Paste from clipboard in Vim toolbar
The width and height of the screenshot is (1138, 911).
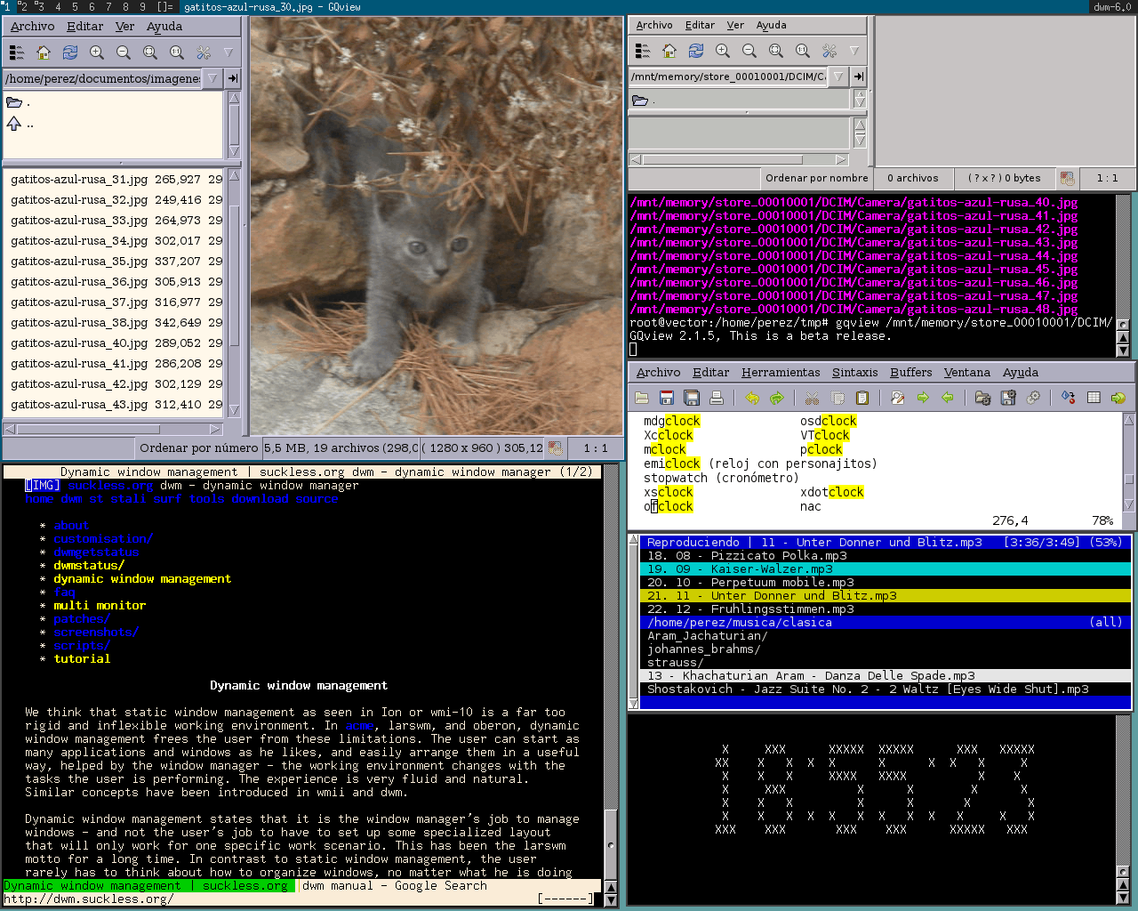click(862, 398)
